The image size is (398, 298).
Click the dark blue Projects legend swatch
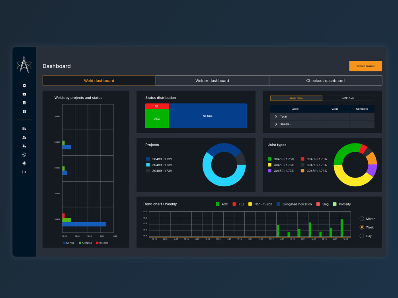[x=148, y=159]
